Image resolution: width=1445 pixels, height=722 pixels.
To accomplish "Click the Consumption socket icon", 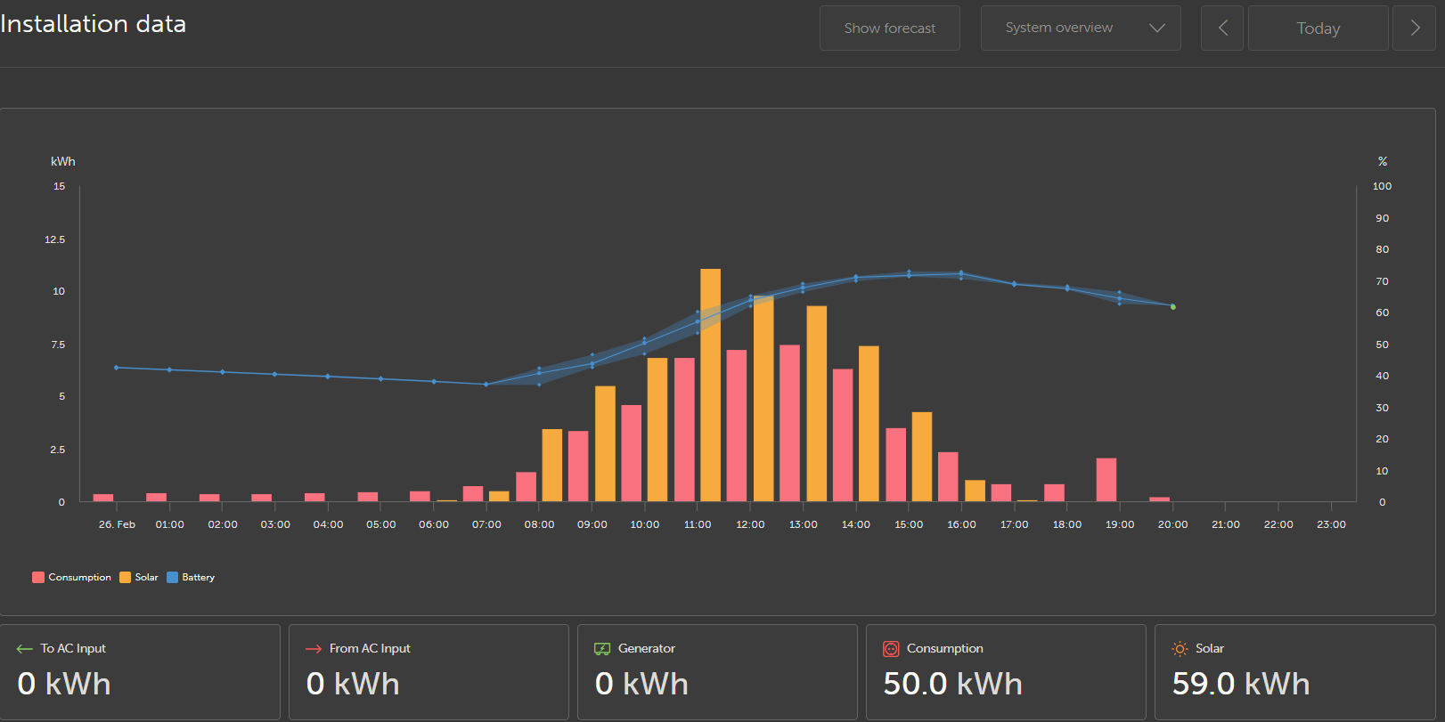I will (x=891, y=649).
